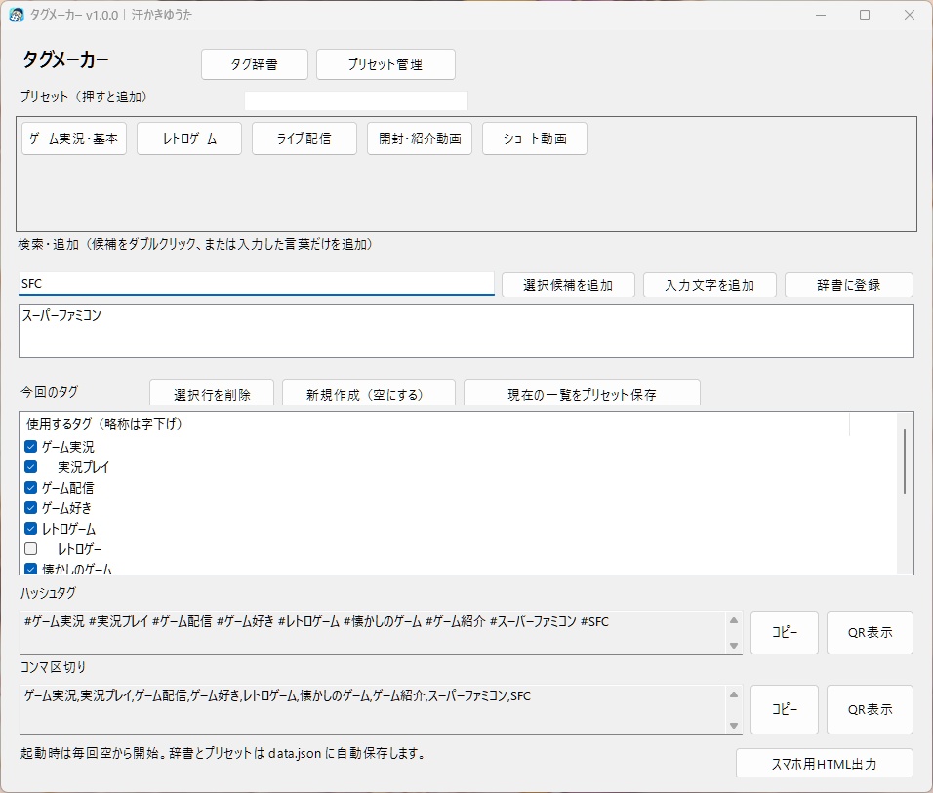The width and height of the screenshot is (933, 793).
Task: Click the tag list vertical scrollbar
Action: (905, 461)
